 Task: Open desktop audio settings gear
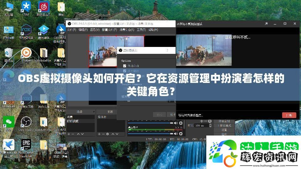[181, 134]
